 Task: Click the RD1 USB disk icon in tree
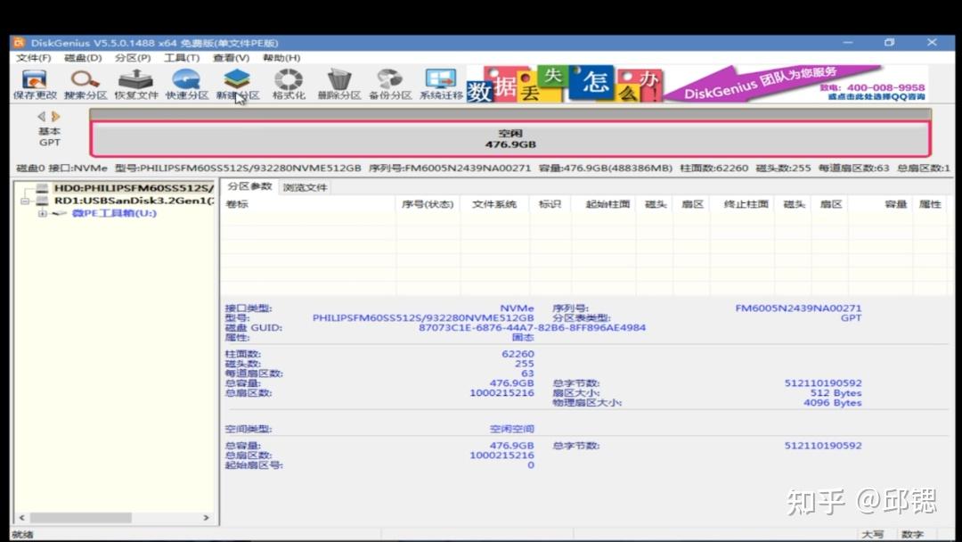pos(42,201)
